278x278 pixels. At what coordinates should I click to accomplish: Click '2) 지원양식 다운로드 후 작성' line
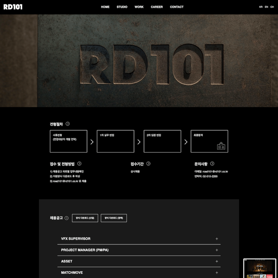[x=65, y=176]
